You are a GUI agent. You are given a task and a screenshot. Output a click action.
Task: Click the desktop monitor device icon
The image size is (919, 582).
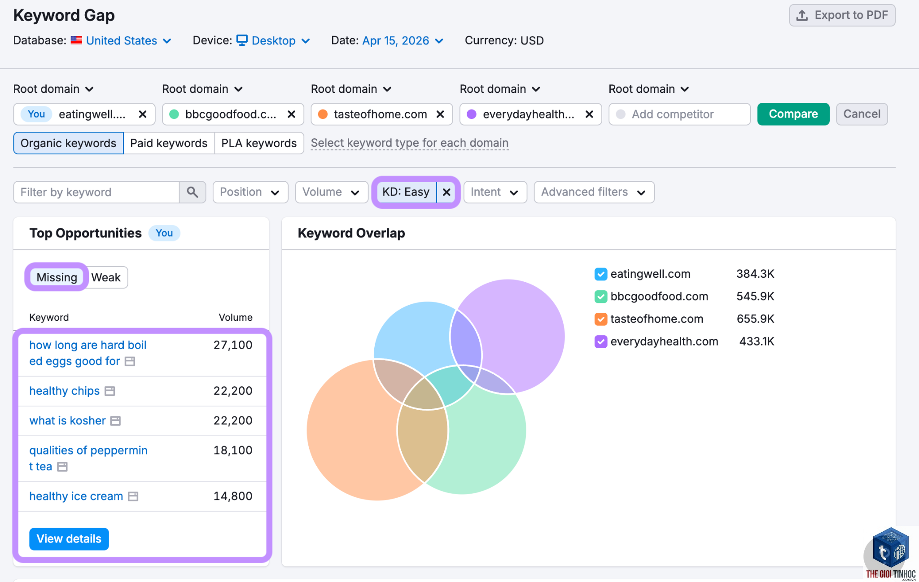tap(242, 40)
